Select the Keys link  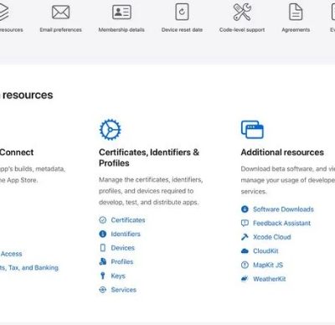tap(118, 276)
